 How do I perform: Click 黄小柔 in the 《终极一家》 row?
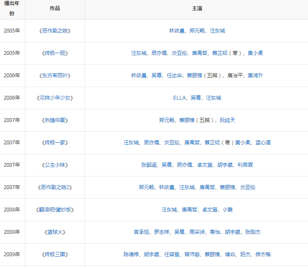243,143
